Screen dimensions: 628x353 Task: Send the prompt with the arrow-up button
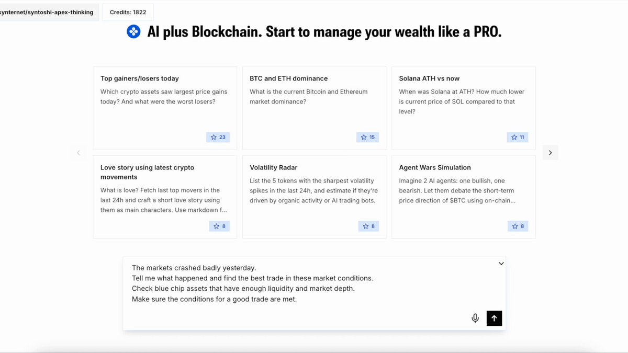[494, 318]
